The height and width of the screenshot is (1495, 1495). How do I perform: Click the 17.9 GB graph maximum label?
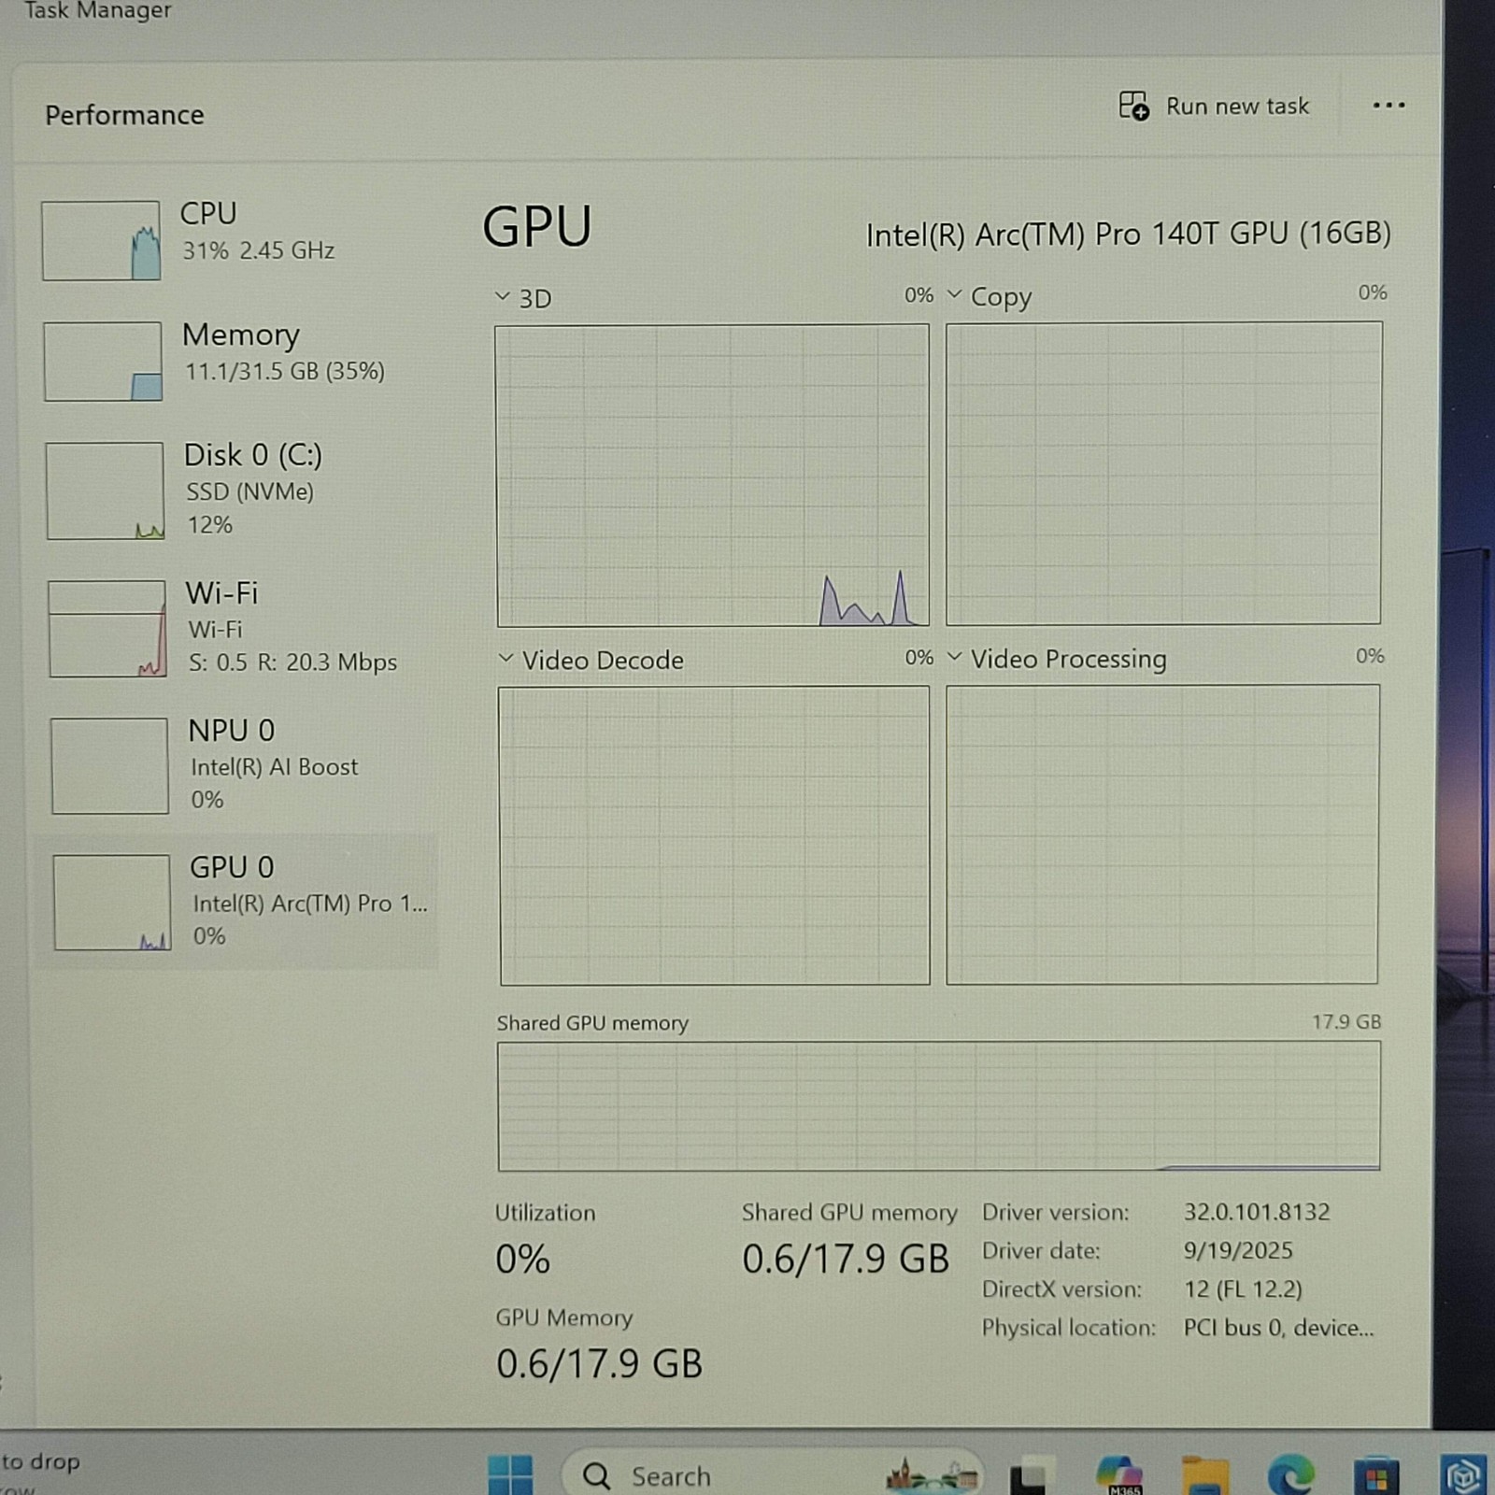click(1346, 1021)
